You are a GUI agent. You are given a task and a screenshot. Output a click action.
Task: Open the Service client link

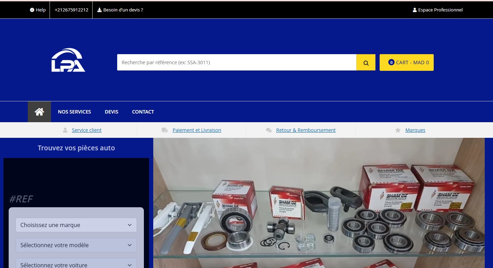[x=87, y=130]
